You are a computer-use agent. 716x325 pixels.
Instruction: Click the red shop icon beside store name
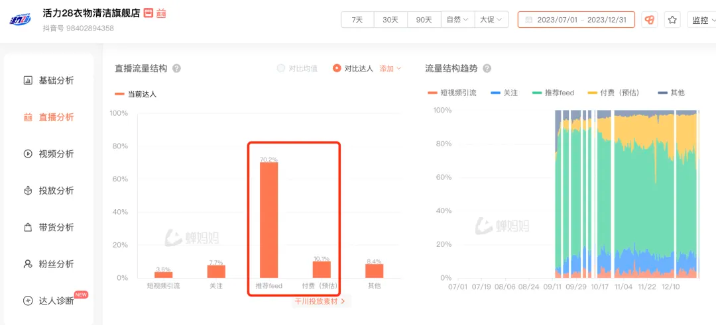[149, 13]
